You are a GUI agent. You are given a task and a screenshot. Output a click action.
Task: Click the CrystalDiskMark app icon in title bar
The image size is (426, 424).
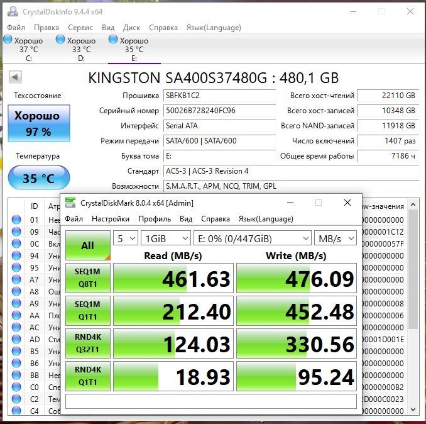(70, 203)
